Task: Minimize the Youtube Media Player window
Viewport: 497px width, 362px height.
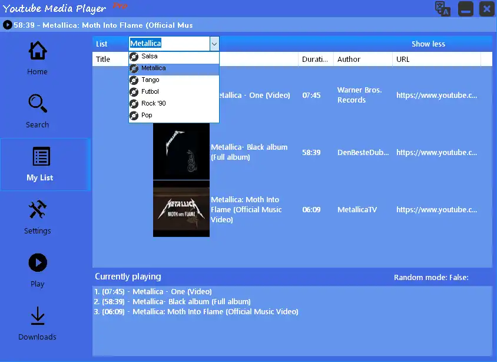Action: 466,9
